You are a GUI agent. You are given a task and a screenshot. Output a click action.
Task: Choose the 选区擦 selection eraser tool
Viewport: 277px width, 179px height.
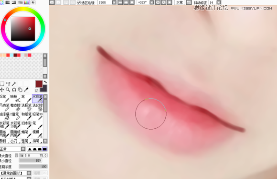37,108
